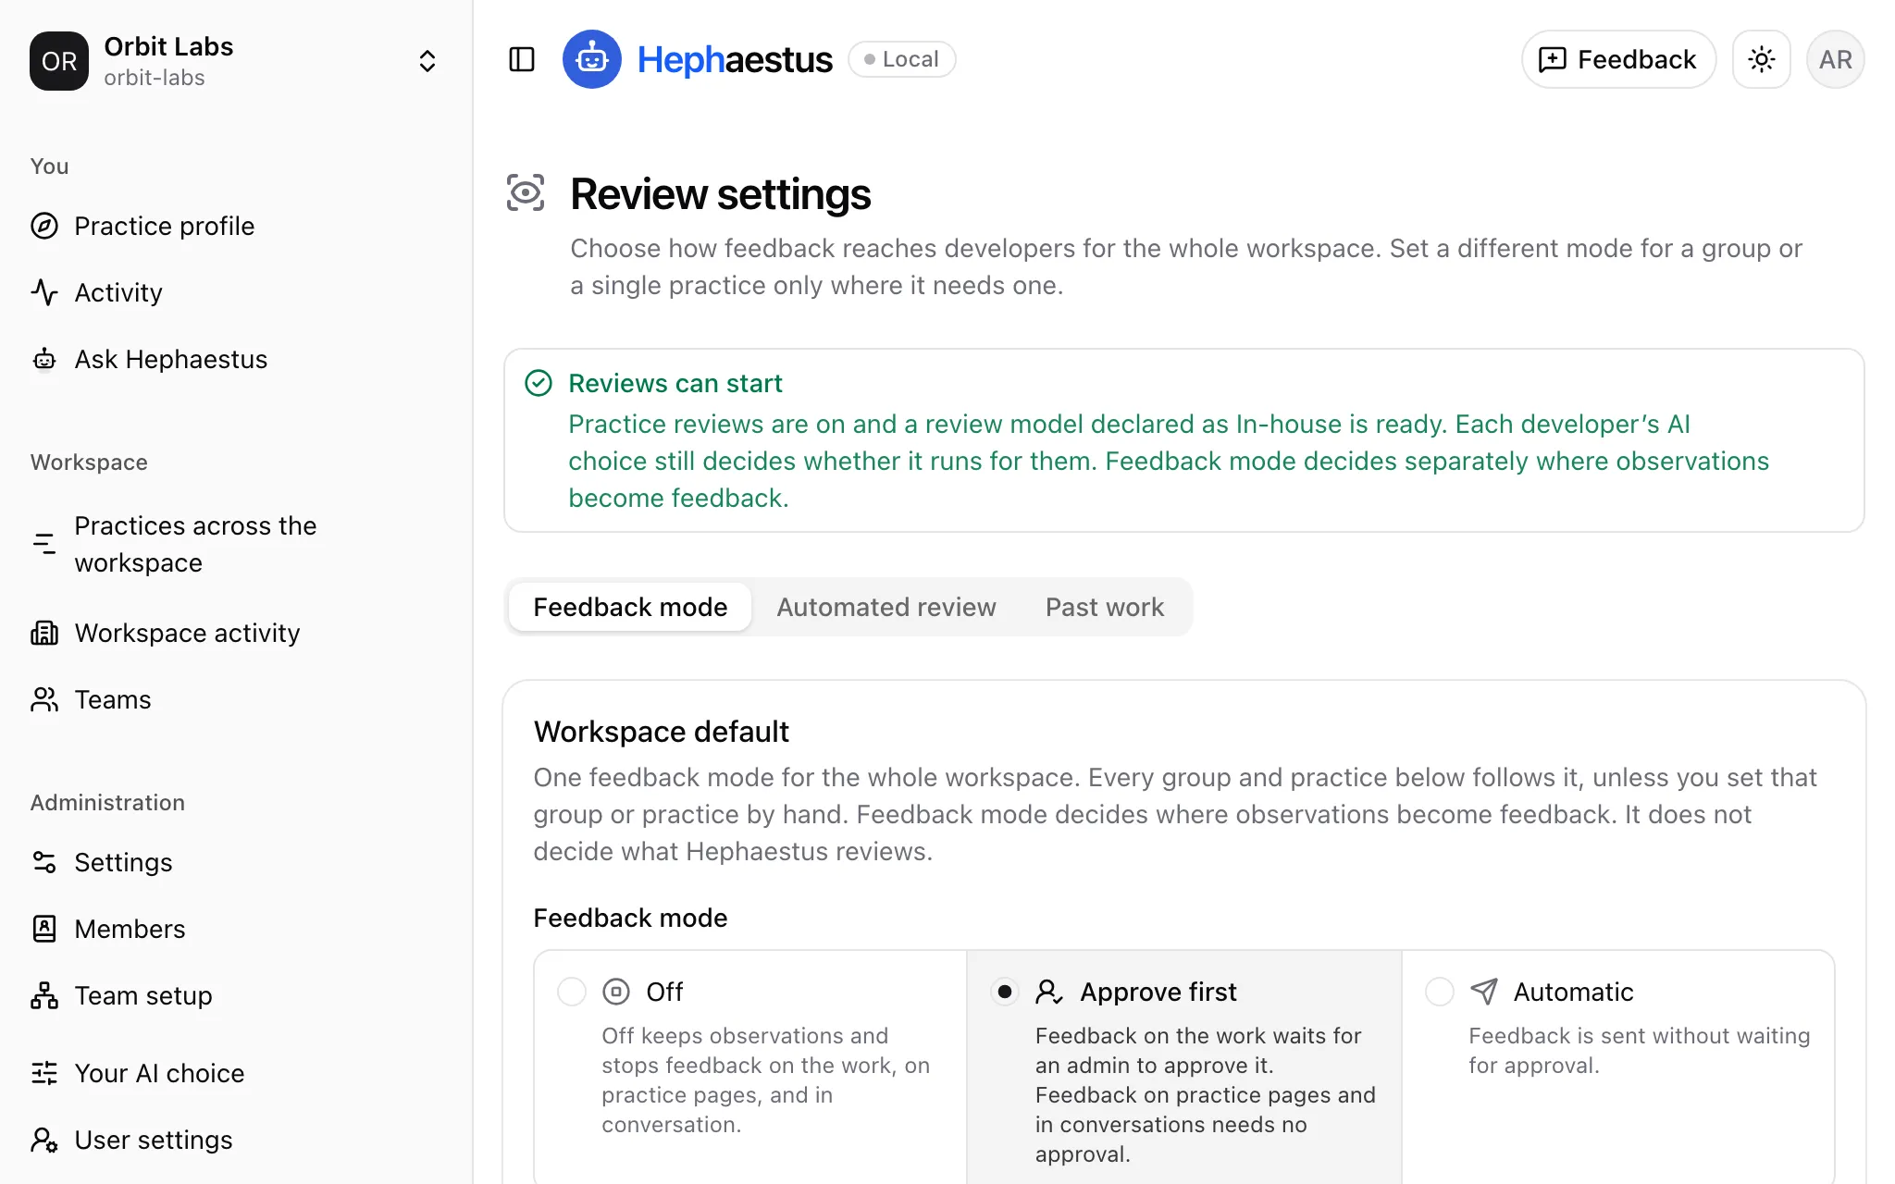This screenshot has height=1184, width=1895.
Task: Open the Past work tab
Action: click(x=1105, y=607)
